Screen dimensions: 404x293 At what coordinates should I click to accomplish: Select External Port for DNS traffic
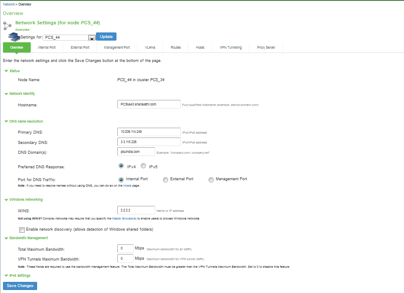point(166,180)
